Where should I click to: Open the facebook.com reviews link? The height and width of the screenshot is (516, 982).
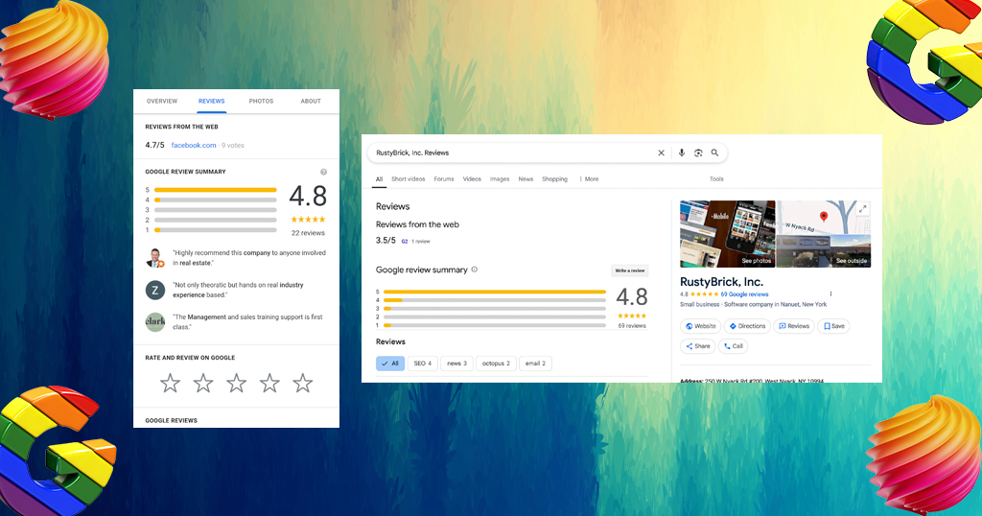(x=194, y=145)
